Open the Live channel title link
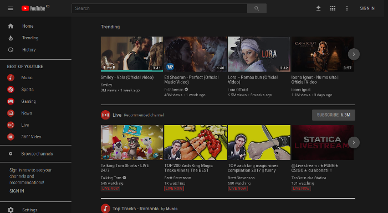The height and width of the screenshot is (213, 388). click(x=117, y=115)
